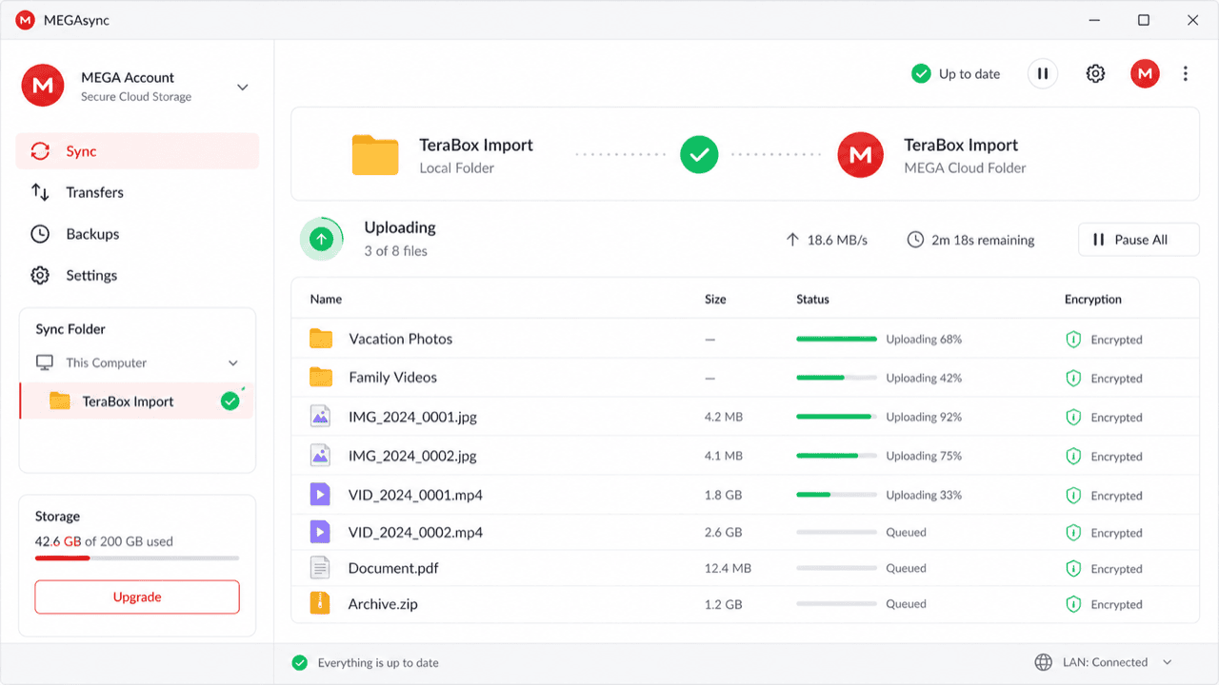
Task: Click the local TeraBox Import folder icon
Action: 375,155
